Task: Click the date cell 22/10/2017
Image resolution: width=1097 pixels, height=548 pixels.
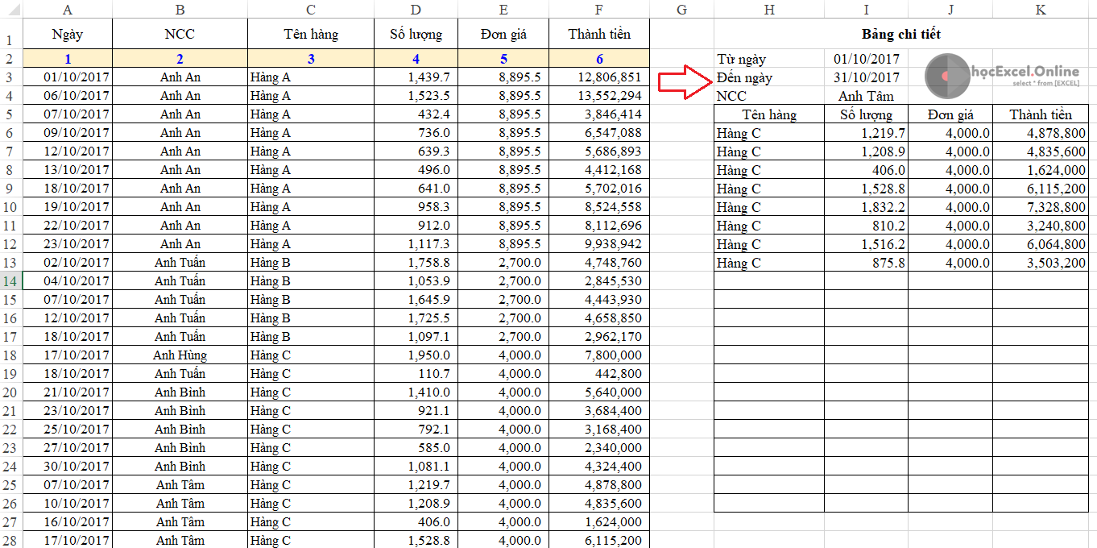Action: pyautogui.click(x=68, y=226)
